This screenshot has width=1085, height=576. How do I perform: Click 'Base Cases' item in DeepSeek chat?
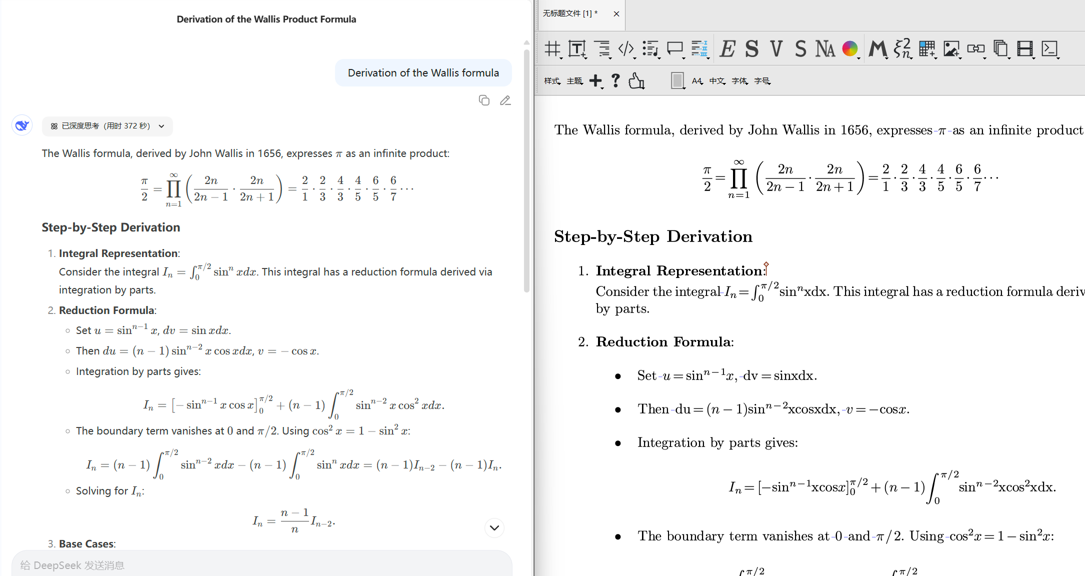[86, 544]
